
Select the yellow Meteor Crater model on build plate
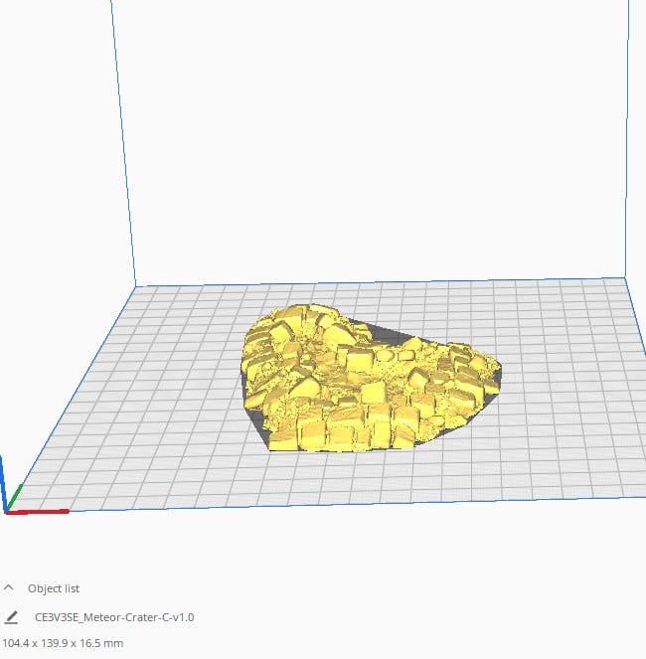(370, 379)
